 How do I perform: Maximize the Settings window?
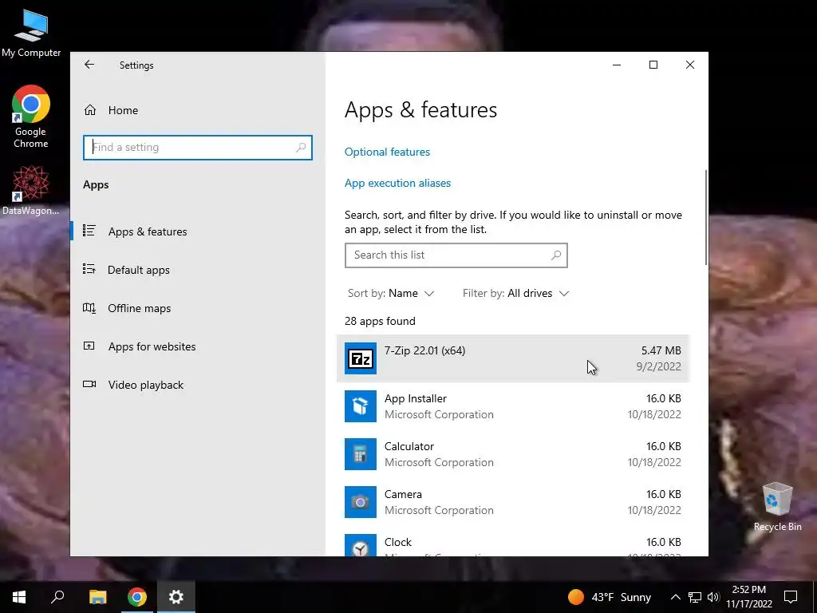[x=653, y=65]
